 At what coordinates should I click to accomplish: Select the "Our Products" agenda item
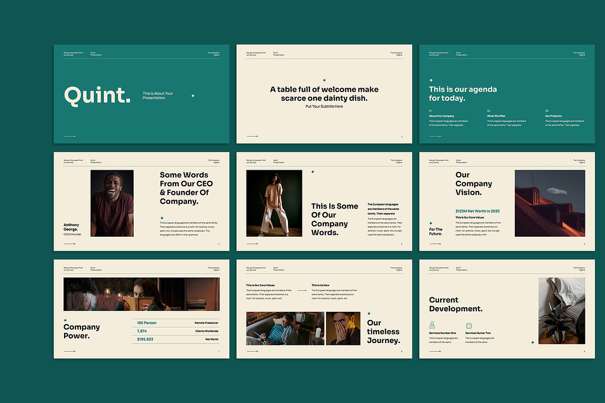(553, 116)
